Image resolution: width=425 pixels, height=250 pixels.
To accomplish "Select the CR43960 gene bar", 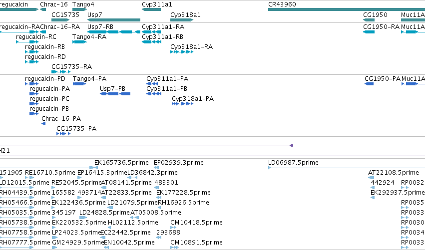I will coord(347,9).
